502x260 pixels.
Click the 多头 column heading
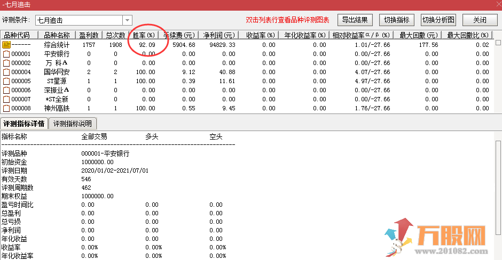[x=152, y=137]
